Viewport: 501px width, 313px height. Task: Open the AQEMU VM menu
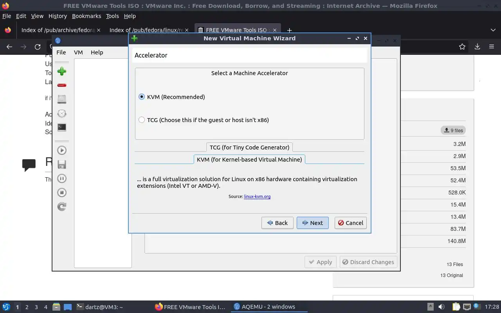tap(78, 52)
